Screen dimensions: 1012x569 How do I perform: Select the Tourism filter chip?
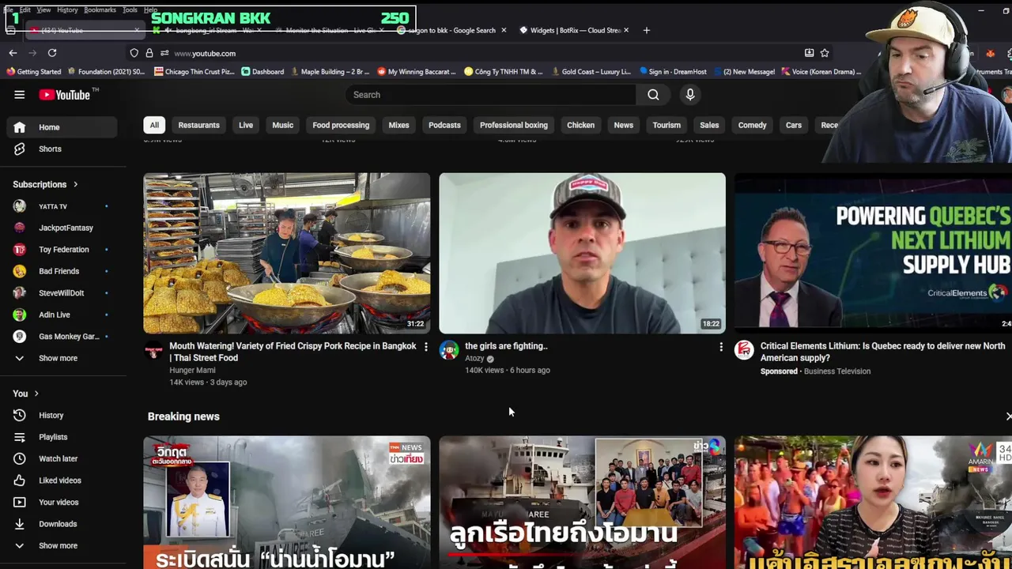tap(666, 125)
